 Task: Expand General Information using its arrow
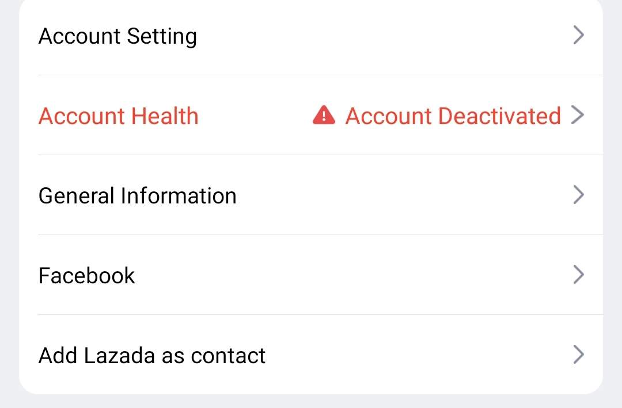[578, 195]
